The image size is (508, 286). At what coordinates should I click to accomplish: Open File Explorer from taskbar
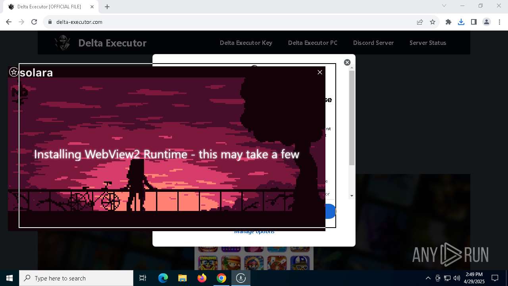[182, 278]
